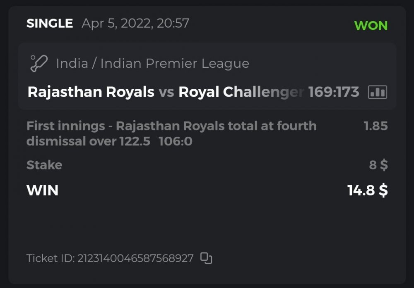
Task: Click the 14.8 $ winnings amount
Action: pyautogui.click(x=367, y=190)
